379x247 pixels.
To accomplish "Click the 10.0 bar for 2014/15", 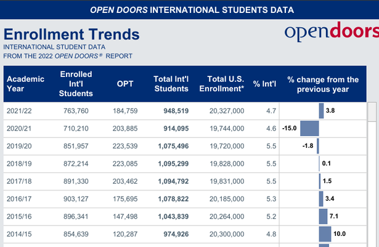I will coord(325,234).
